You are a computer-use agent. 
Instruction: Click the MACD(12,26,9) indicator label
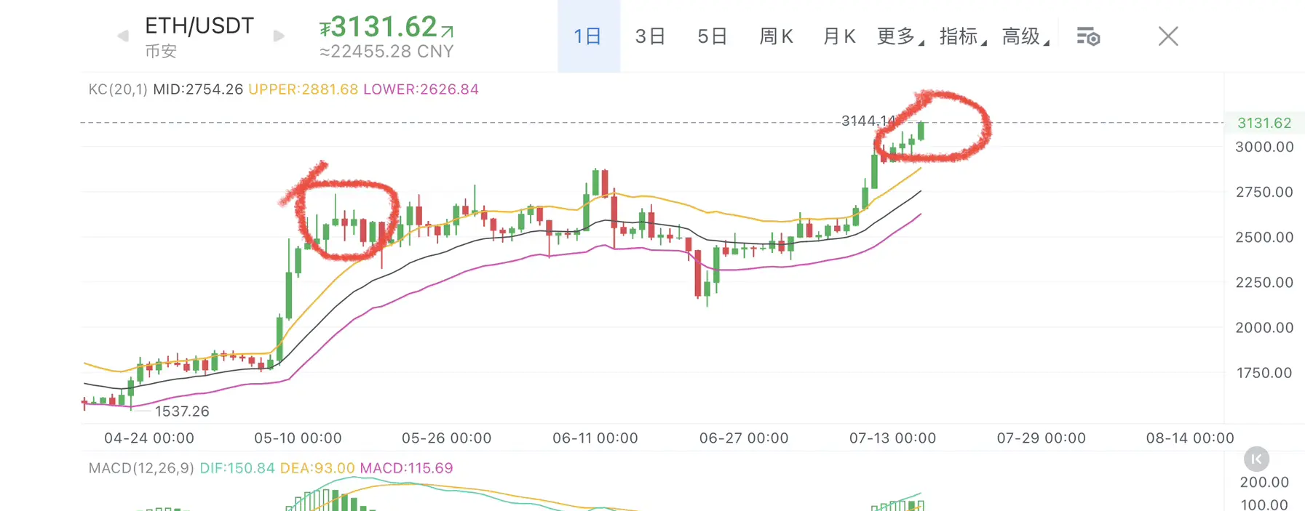coord(141,468)
